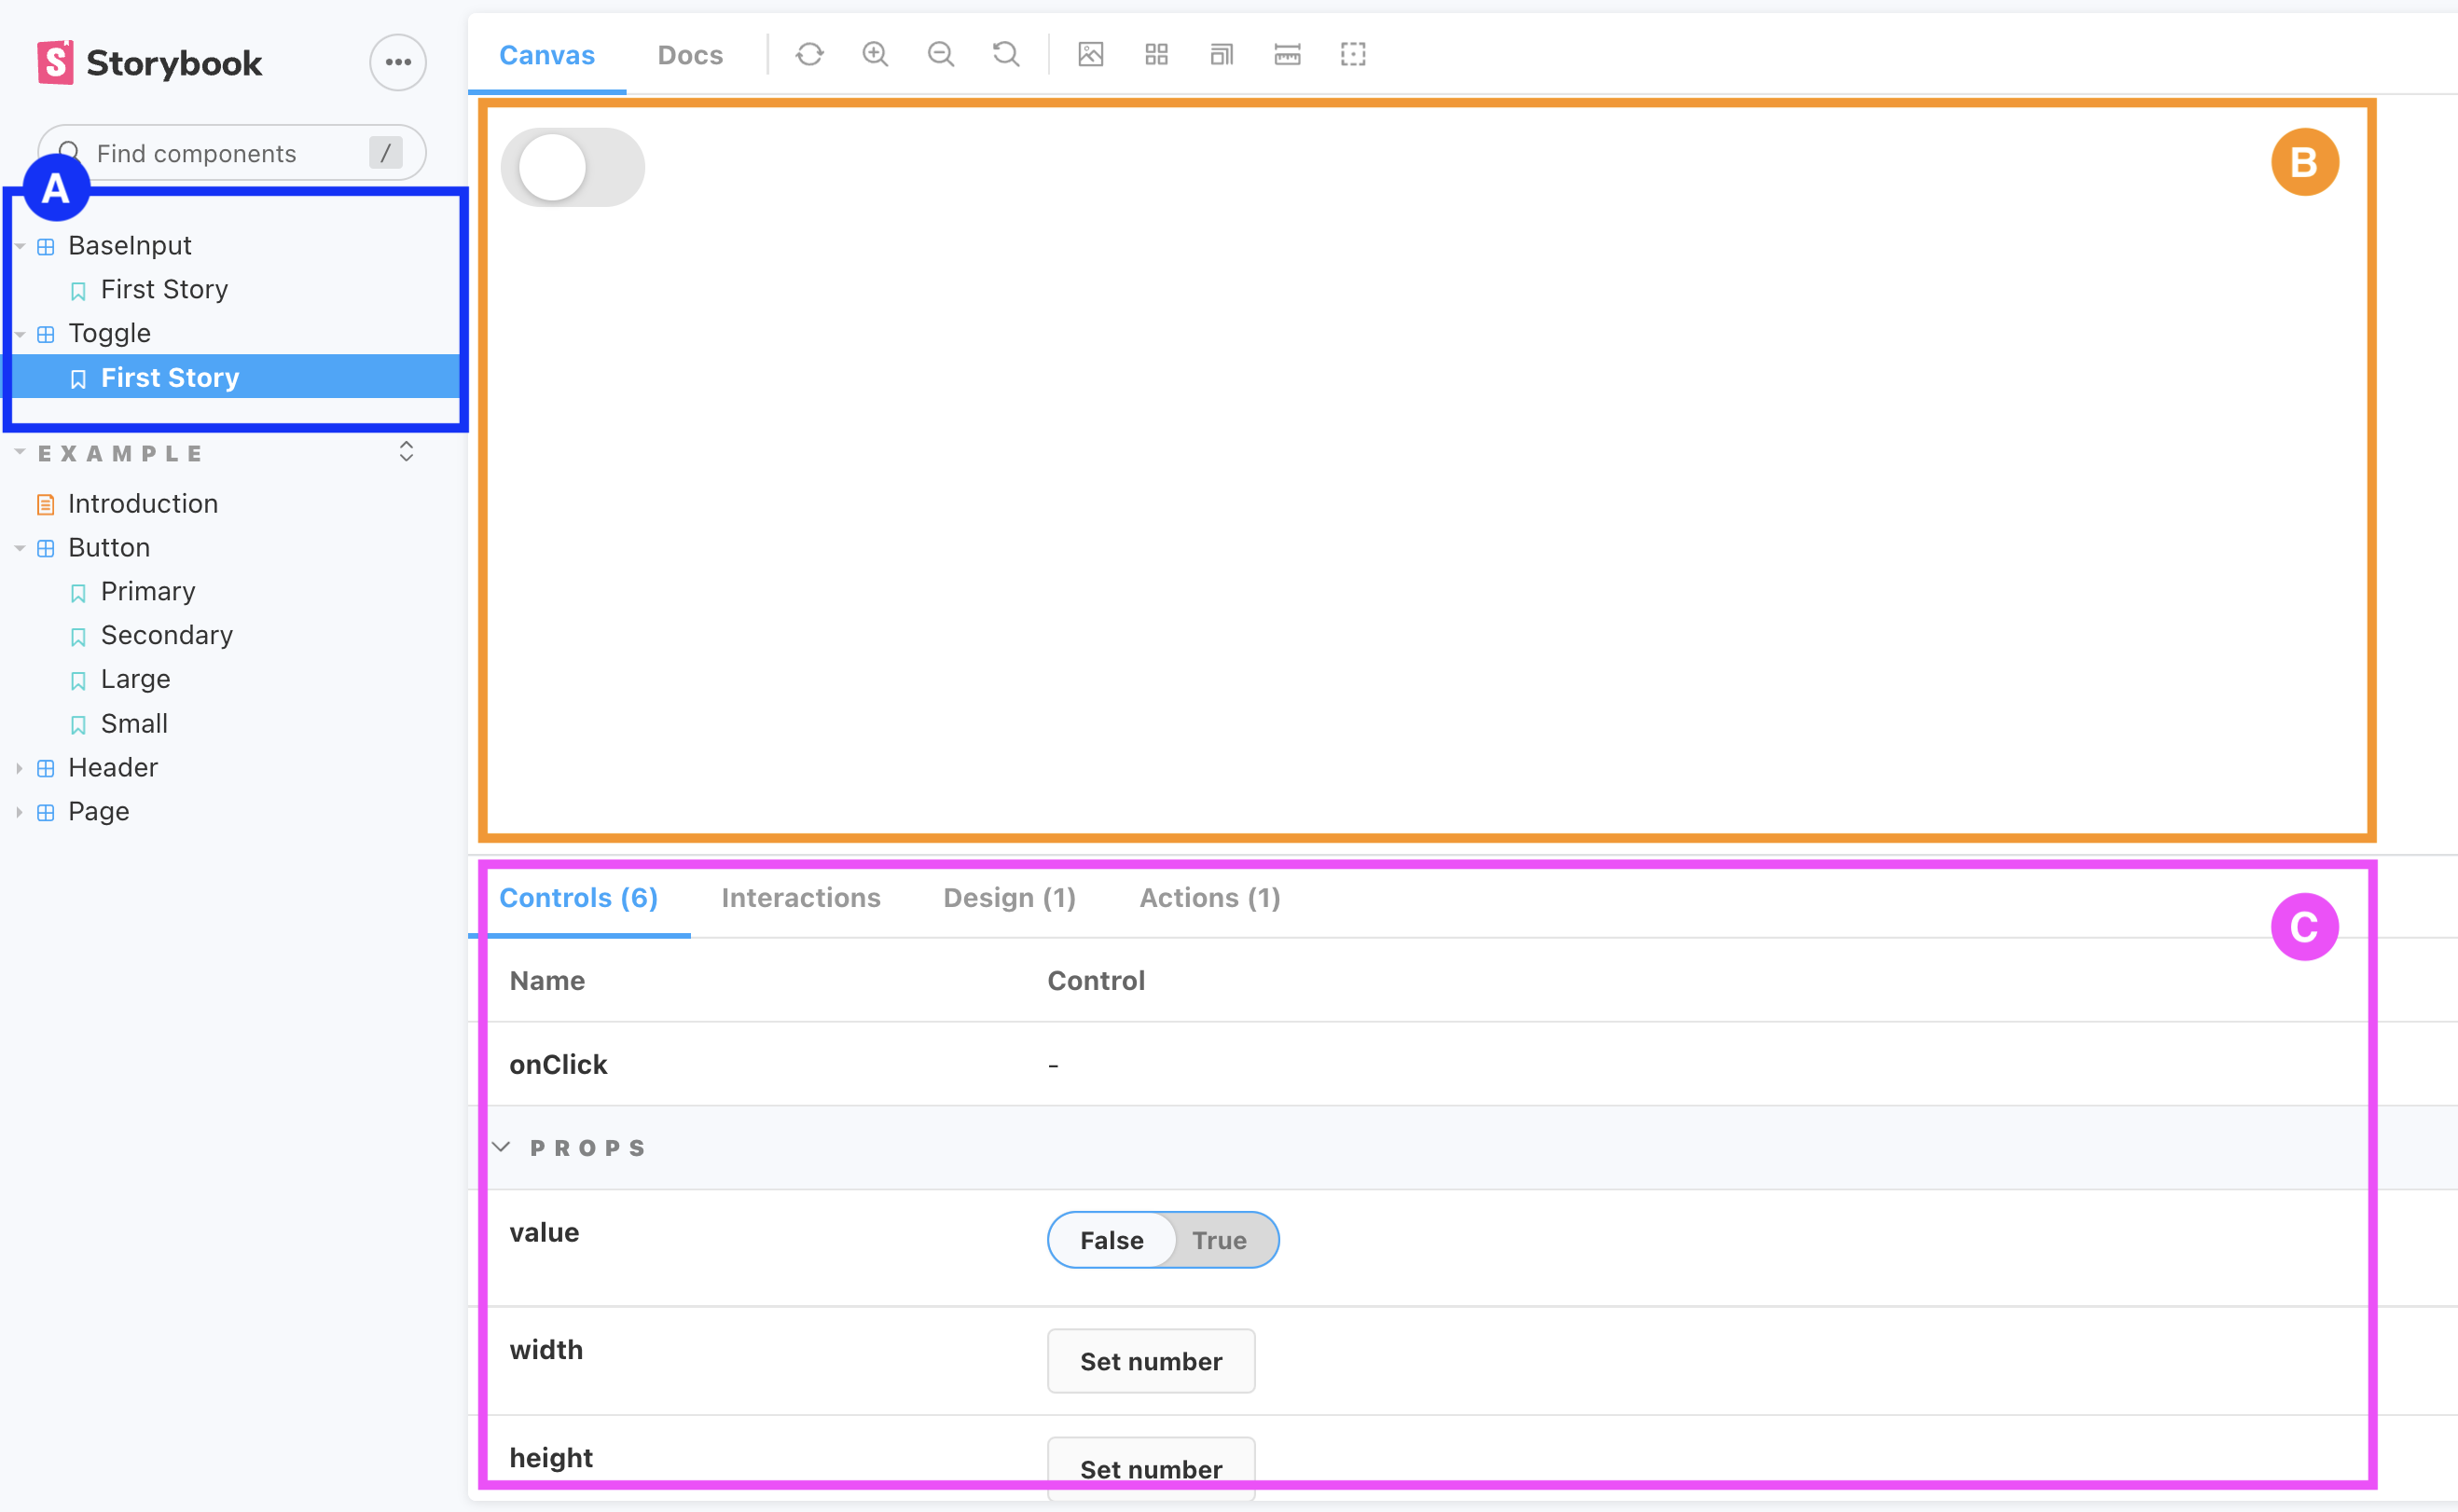Click the reset zoom icon
This screenshot has height=1512, width=2458.
1006,55
